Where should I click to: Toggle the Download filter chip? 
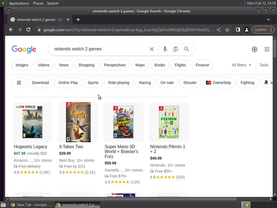[x=40, y=83]
